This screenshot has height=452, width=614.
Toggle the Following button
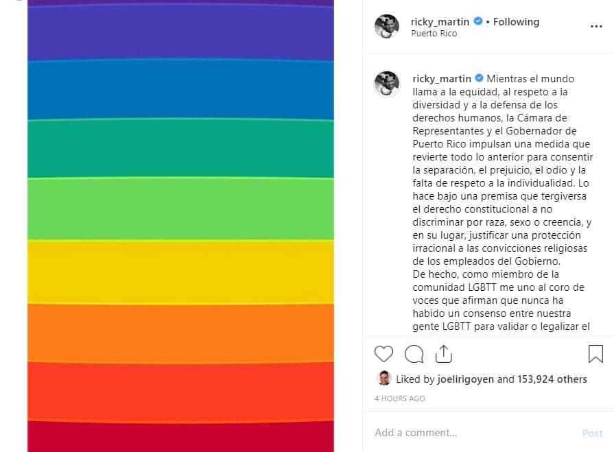[516, 21]
